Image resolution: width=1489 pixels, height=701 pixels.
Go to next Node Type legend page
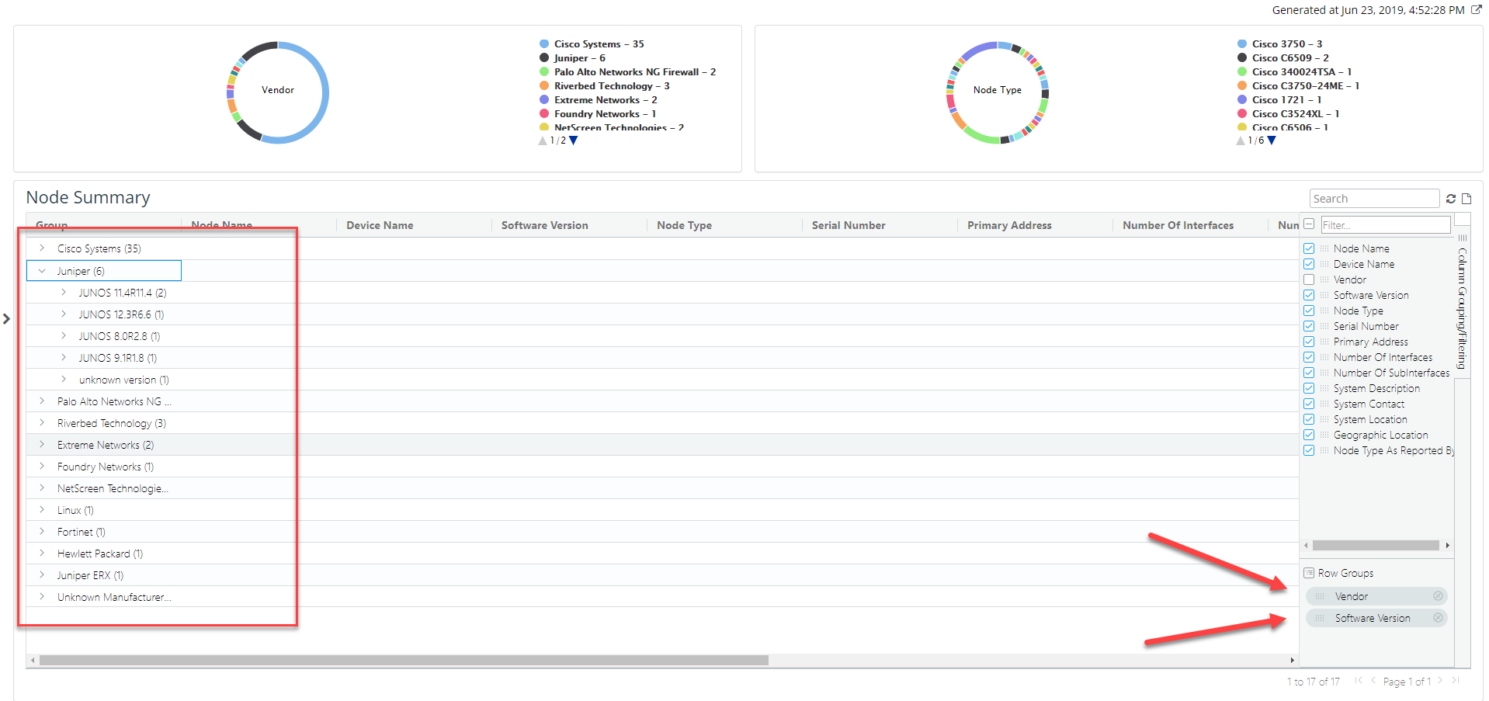[x=1272, y=141]
